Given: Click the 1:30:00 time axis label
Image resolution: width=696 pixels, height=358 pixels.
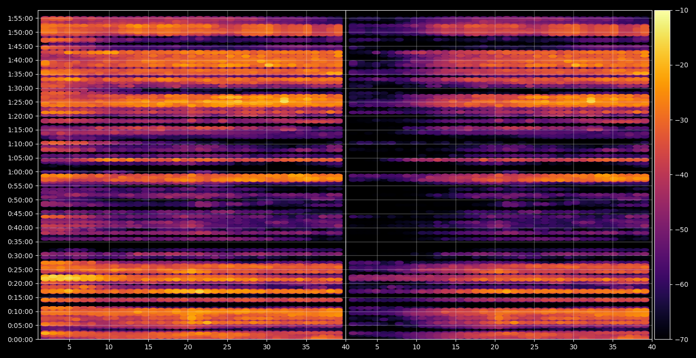Looking at the screenshot, I should [20, 88].
